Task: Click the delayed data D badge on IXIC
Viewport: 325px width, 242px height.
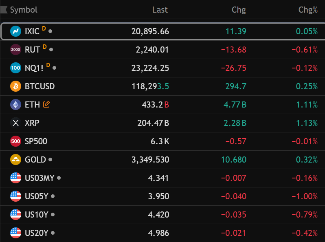Action: 44,29
